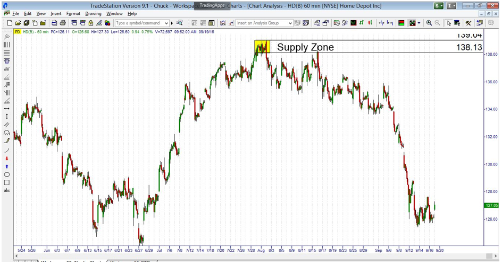502x262 pixels.
Task: Click the RGB color balls icon
Action: [x=107, y=23]
